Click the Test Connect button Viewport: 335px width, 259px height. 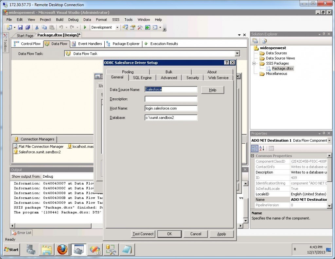point(143,234)
